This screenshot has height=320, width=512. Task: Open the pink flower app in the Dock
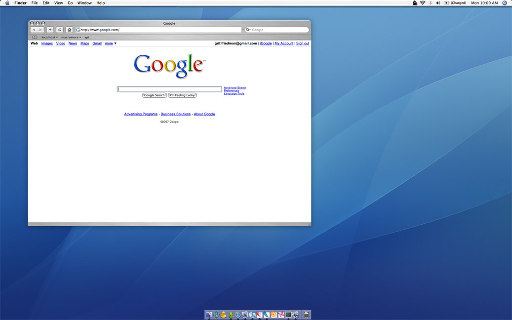pos(281,315)
